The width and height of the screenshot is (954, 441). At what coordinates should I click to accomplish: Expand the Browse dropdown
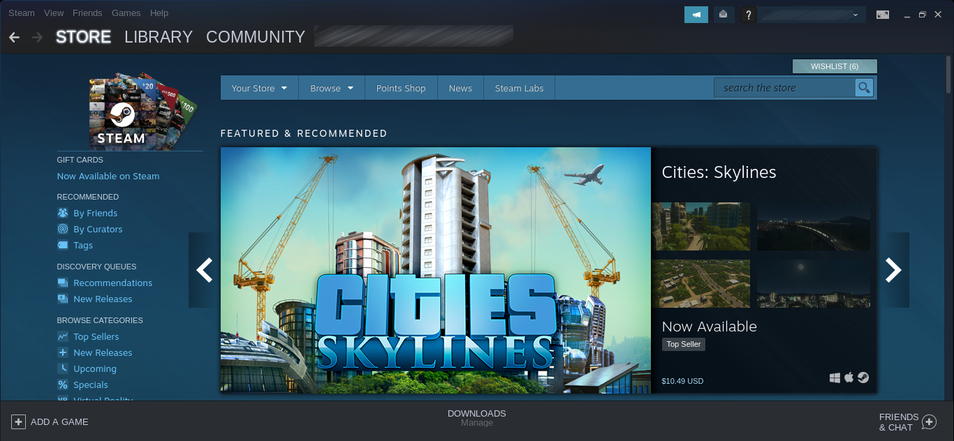point(332,88)
